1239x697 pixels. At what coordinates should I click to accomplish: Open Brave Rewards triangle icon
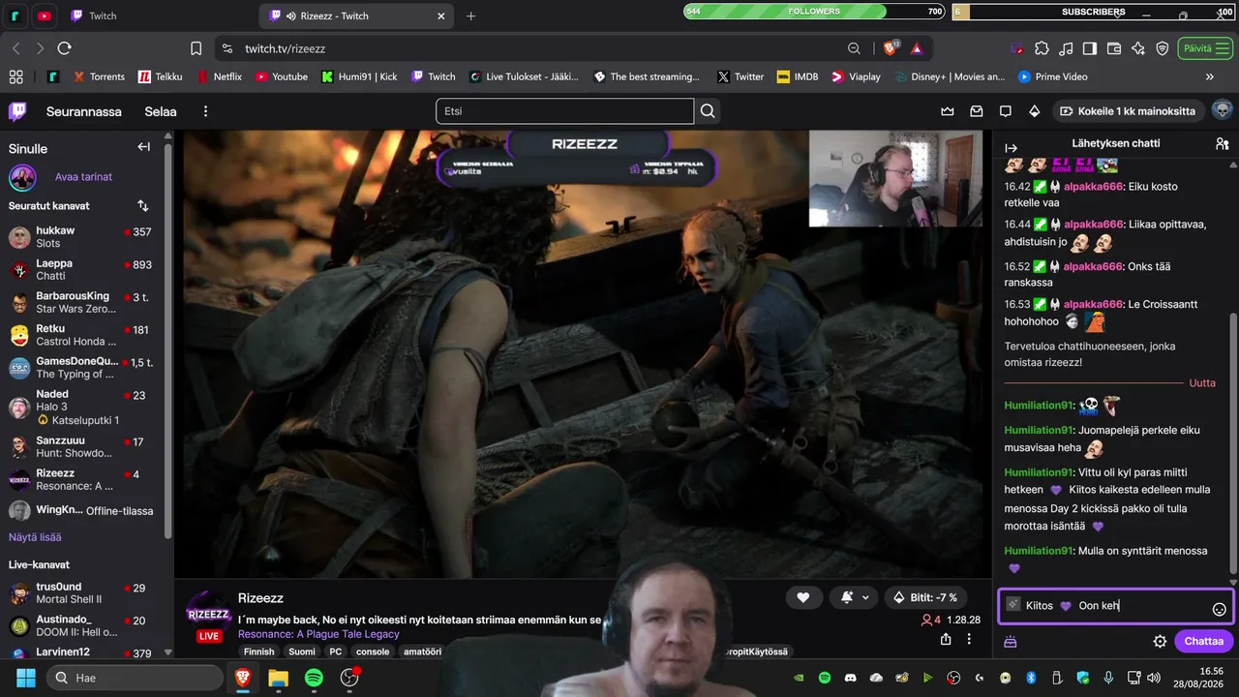(x=917, y=48)
